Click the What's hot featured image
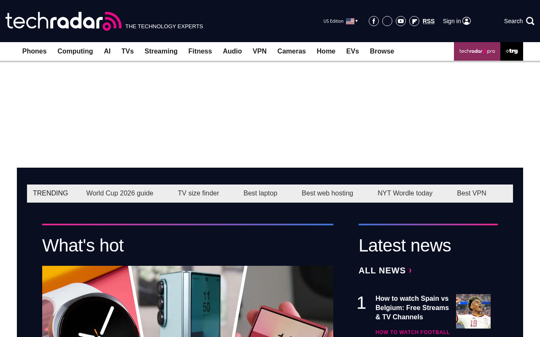The width and height of the screenshot is (540, 337). click(188, 301)
